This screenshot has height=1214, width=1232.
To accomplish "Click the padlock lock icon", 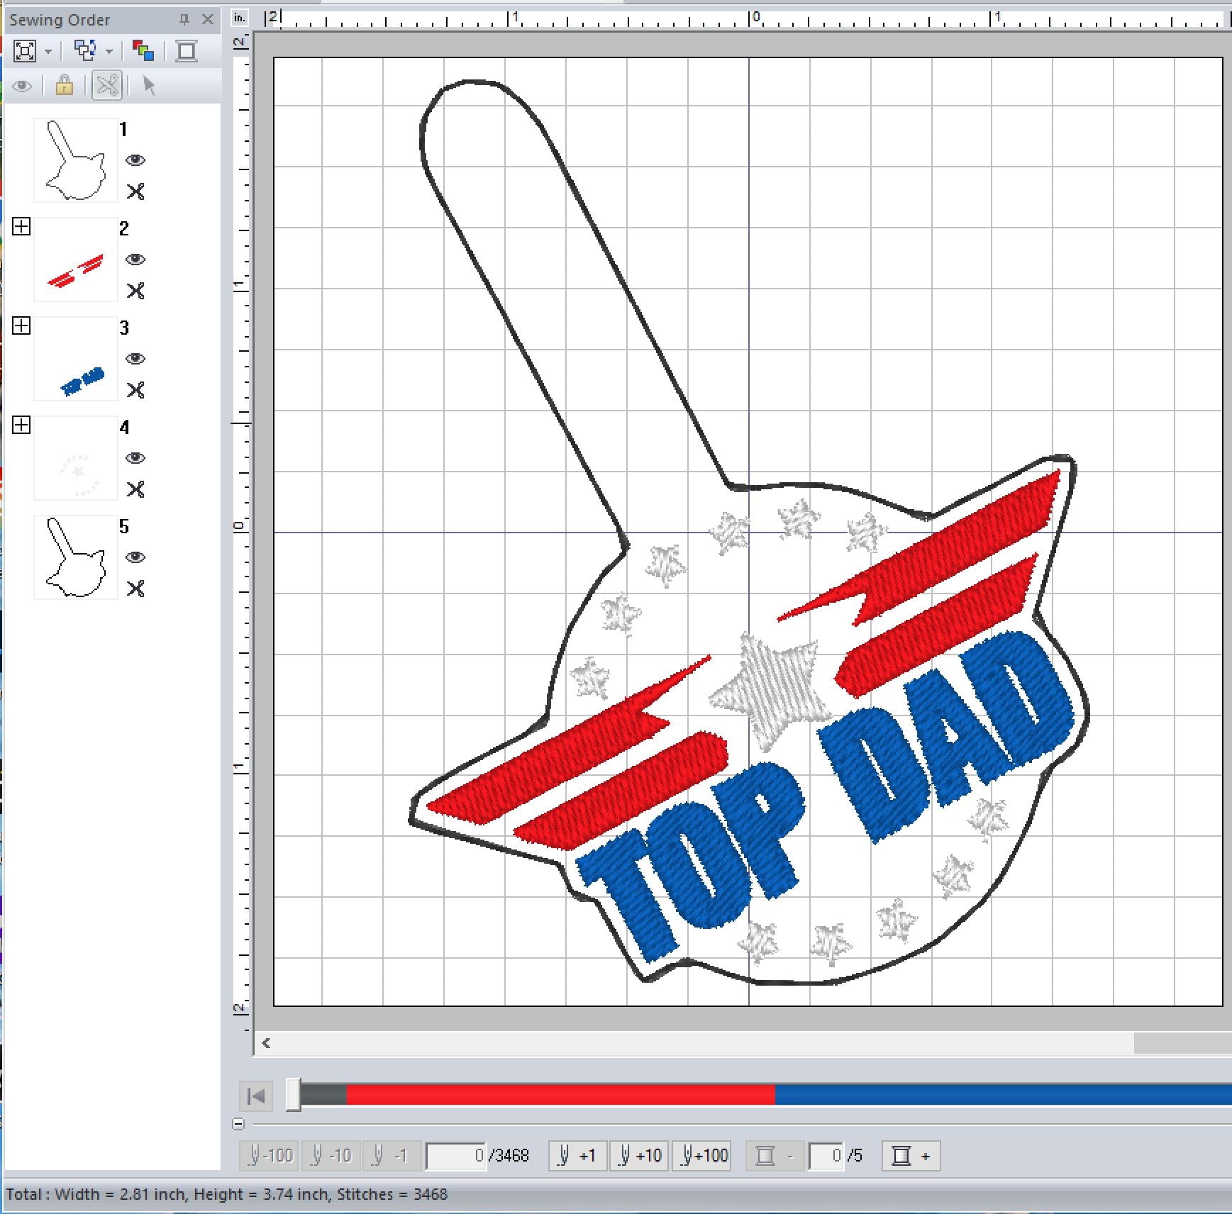I will (x=65, y=86).
